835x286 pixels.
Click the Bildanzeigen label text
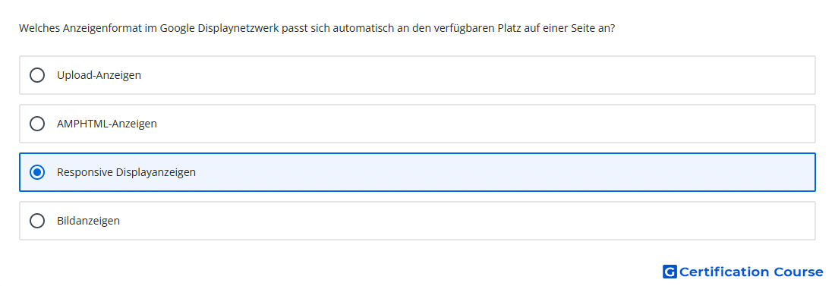tap(88, 221)
